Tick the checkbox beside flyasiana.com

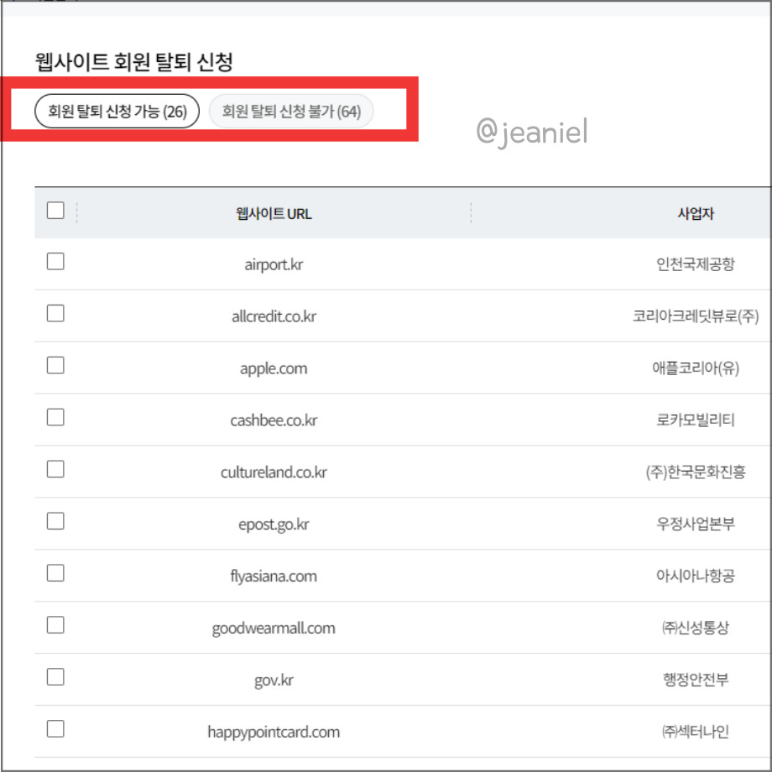coord(55,573)
